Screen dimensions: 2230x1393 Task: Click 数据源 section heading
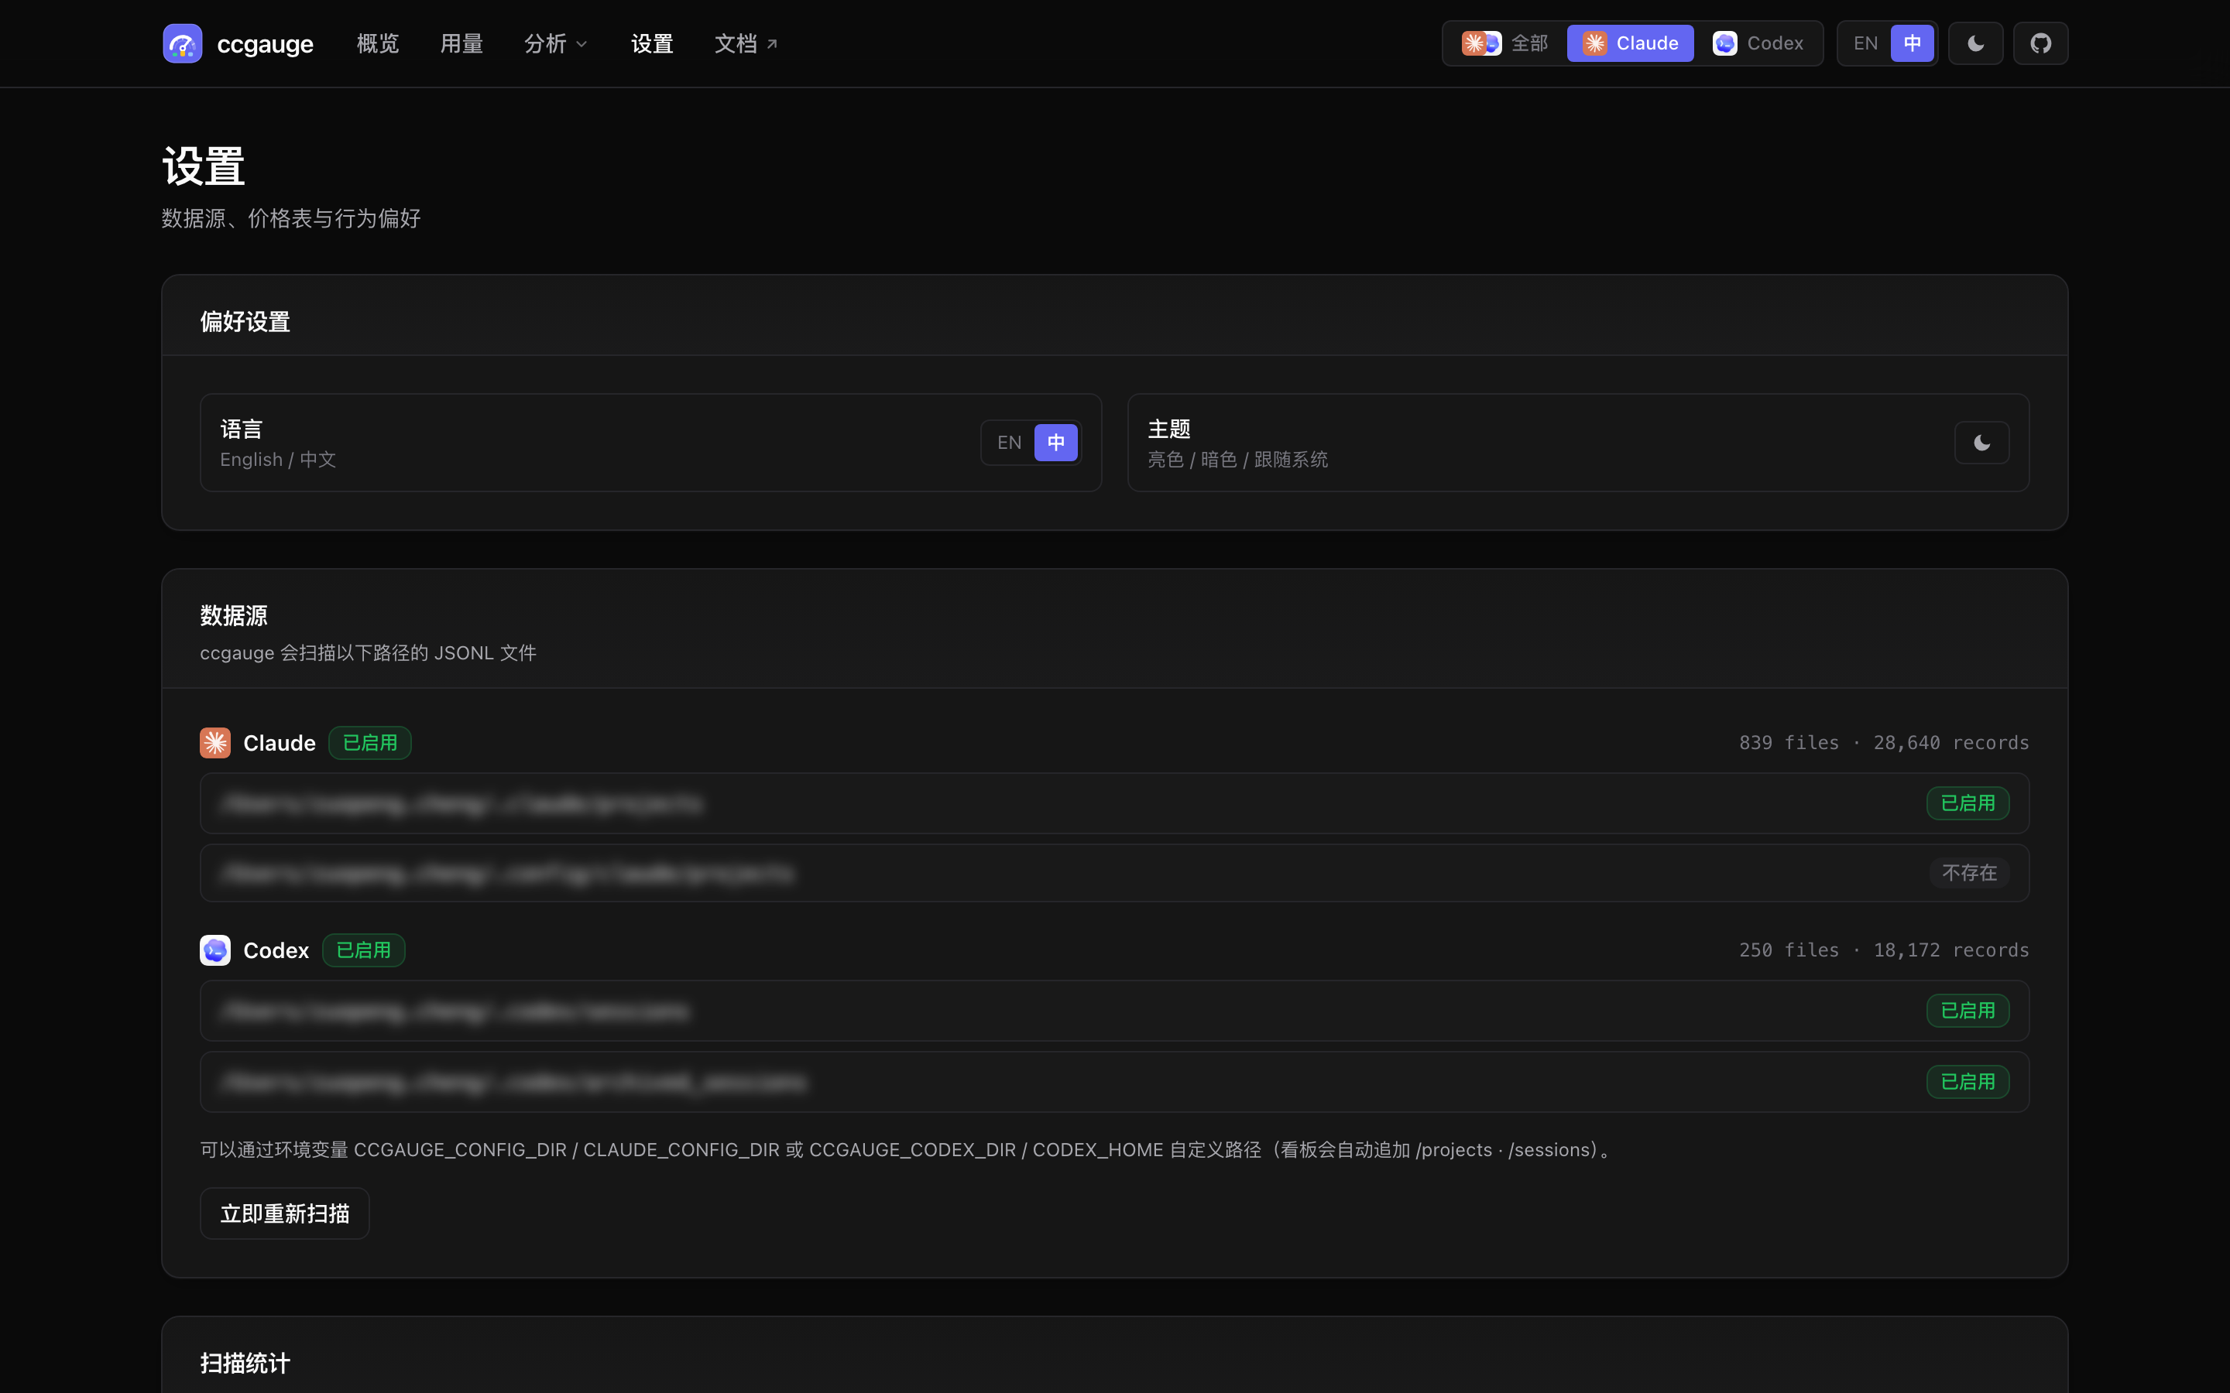(x=234, y=615)
